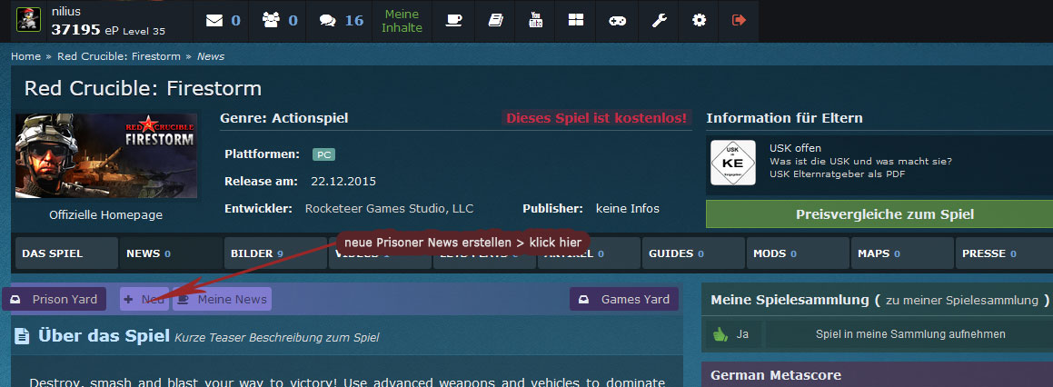Click Spiel in meine Sammlung aufnehmen
The height and width of the screenshot is (387, 1053).
(910, 334)
